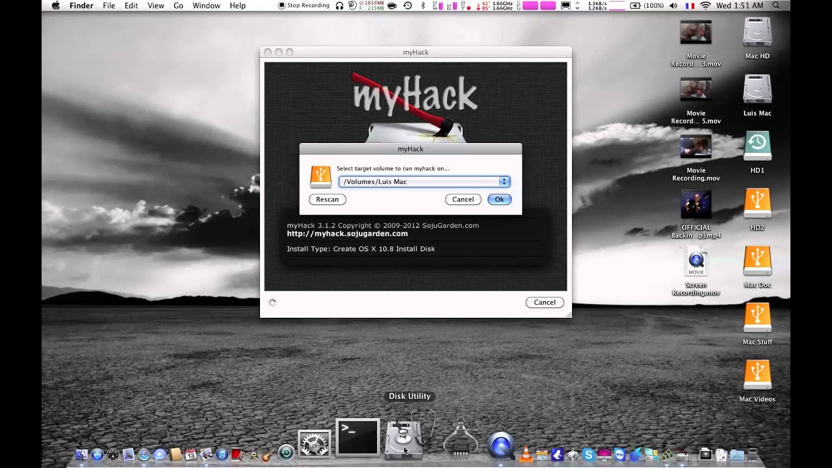Select Movie Recording.mov file on desktop
The image size is (832, 468).
coord(695,147)
